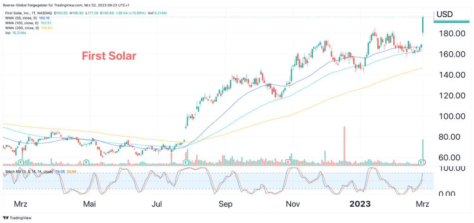Viewport: 474px width, 223px height.
Task: Select the WMA (200, close, 0) indicator label
Action: (x=22, y=28)
